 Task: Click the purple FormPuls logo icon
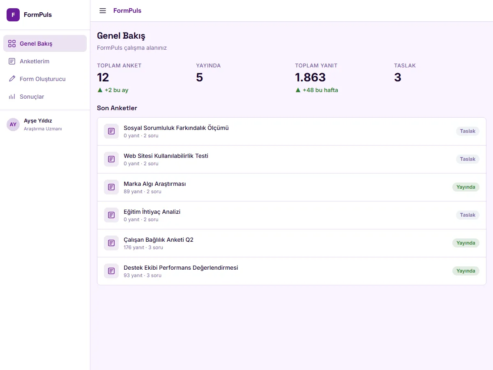[13, 15]
